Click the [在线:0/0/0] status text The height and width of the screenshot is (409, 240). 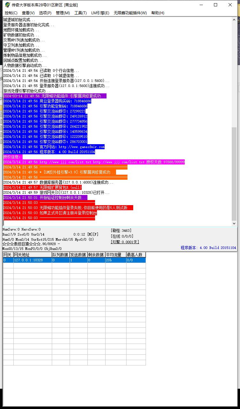click(122, 236)
